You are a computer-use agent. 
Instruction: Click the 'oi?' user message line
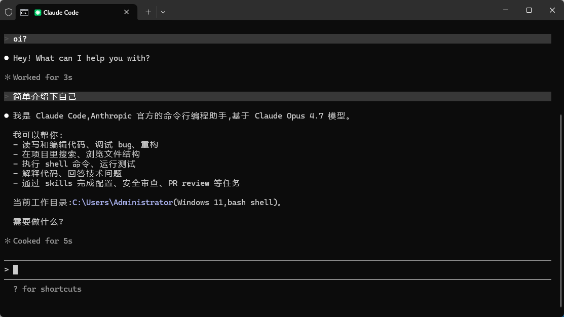[278, 39]
